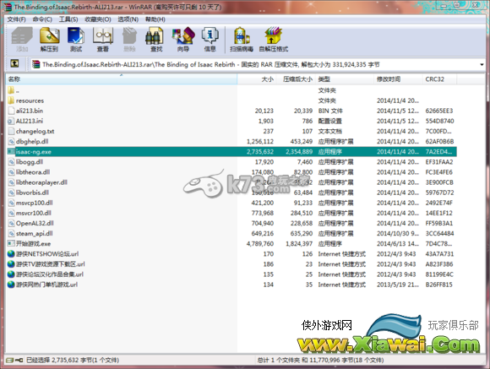The width and height of the screenshot is (490, 369).
Task: Sort by the Size (大小) column header
Action: pyautogui.click(x=257, y=79)
